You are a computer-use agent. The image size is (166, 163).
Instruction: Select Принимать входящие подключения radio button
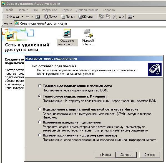pyautogui.click(x=40, y=122)
